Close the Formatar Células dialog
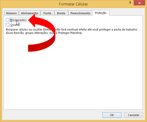Viewport: 147px width, 122px height. [x=140, y=3]
